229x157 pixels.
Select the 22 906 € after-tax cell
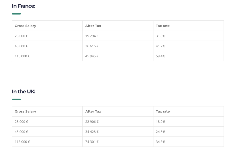[92, 122]
